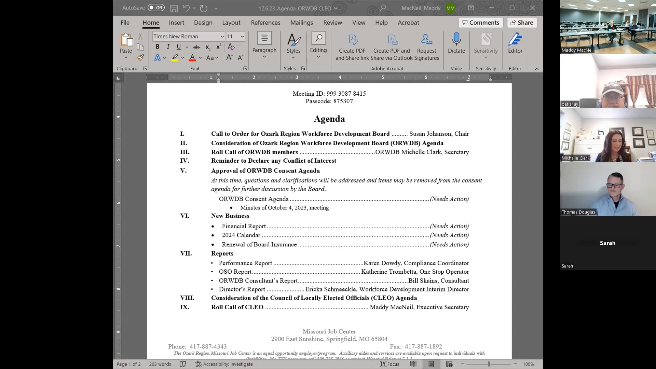
Task: Open the Times New Roman font dropdown
Action: [x=222, y=37]
